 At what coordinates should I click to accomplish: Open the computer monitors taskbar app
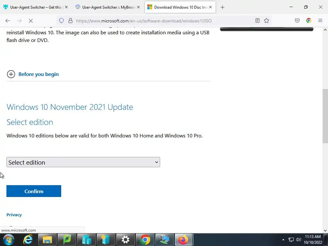tap(164, 240)
